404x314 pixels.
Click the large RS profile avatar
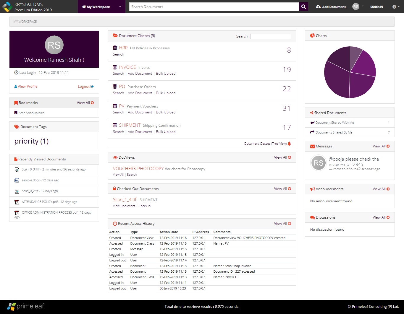click(x=54, y=45)
